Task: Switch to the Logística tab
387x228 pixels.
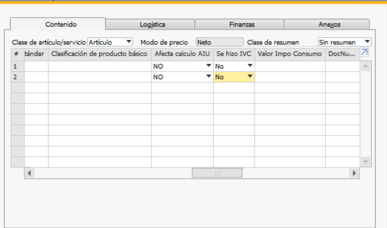Action: coord(152,24)
